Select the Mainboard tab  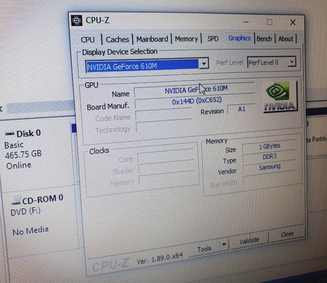pyautogui.click(x=152, y=39)
